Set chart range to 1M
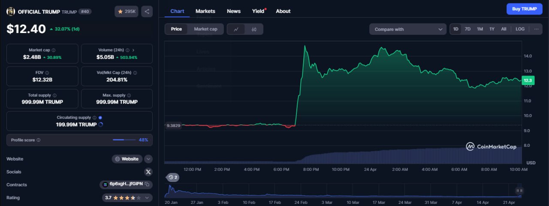The width and height of the screenshot is (549, 206). coord(480,29)
